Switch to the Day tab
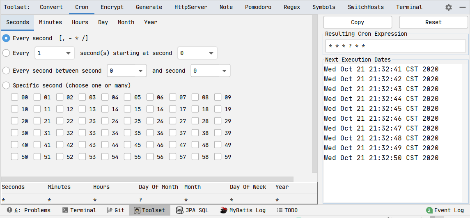Image resolution: width=470 pixels, height=218 pixels. coord(103,23)
